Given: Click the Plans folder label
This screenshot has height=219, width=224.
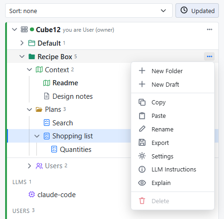Looking at the screenshot, I should pos(53,109).
